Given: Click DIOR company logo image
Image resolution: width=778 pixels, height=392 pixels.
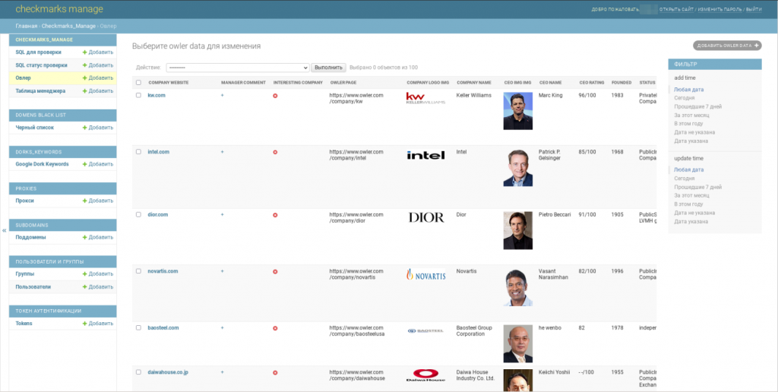Looking at the screenshot, I should coord(426,217).
